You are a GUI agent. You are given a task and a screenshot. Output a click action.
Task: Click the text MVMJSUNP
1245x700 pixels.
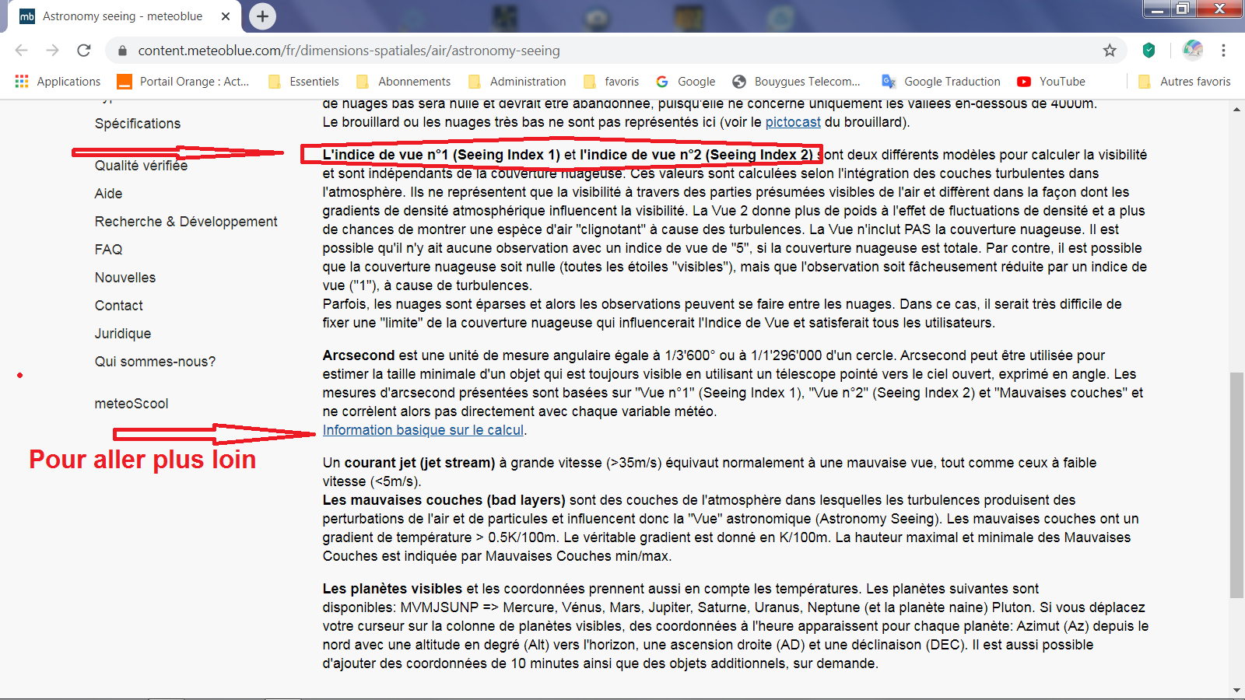click(x=440, y=607)
